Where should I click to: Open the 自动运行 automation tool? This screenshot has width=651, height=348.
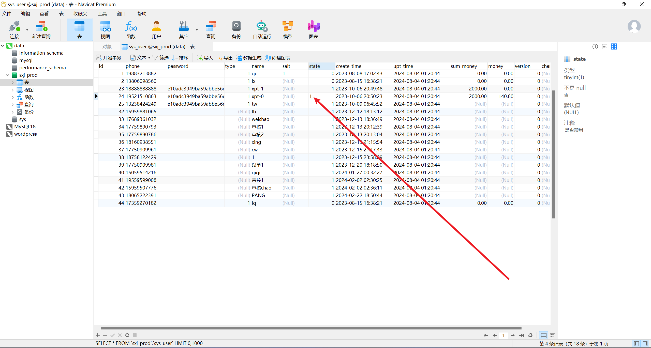[262, 30]
